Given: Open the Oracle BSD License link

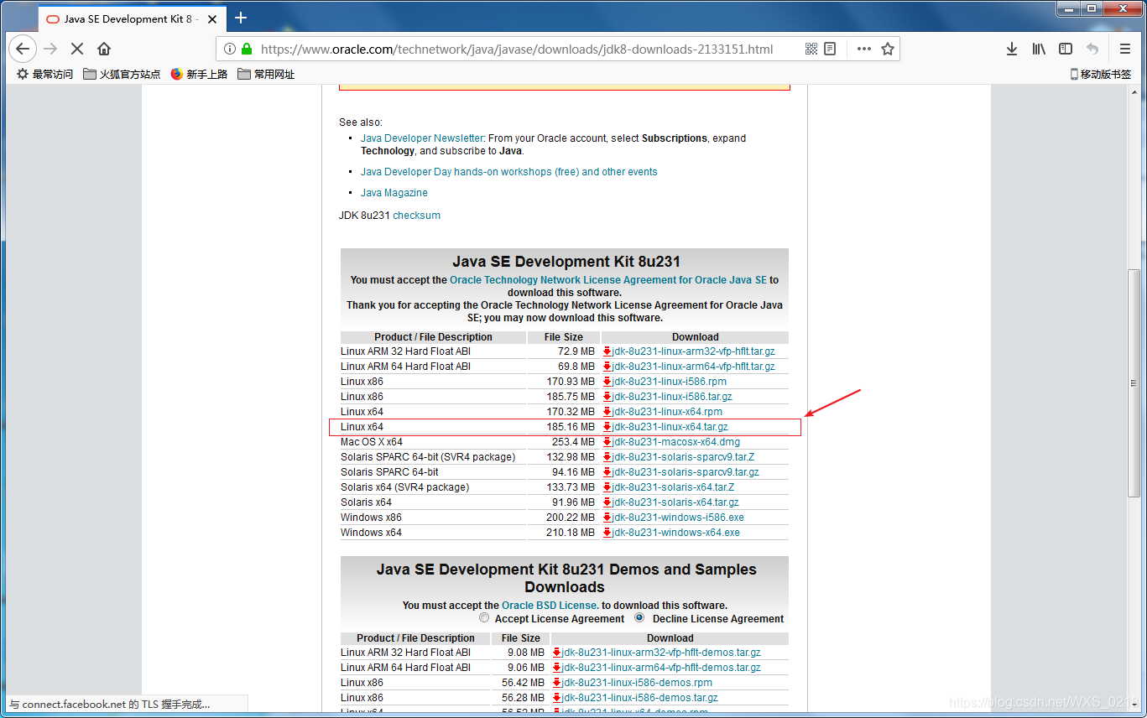Looking at the screenshot, I should click(x=549, y=606).
